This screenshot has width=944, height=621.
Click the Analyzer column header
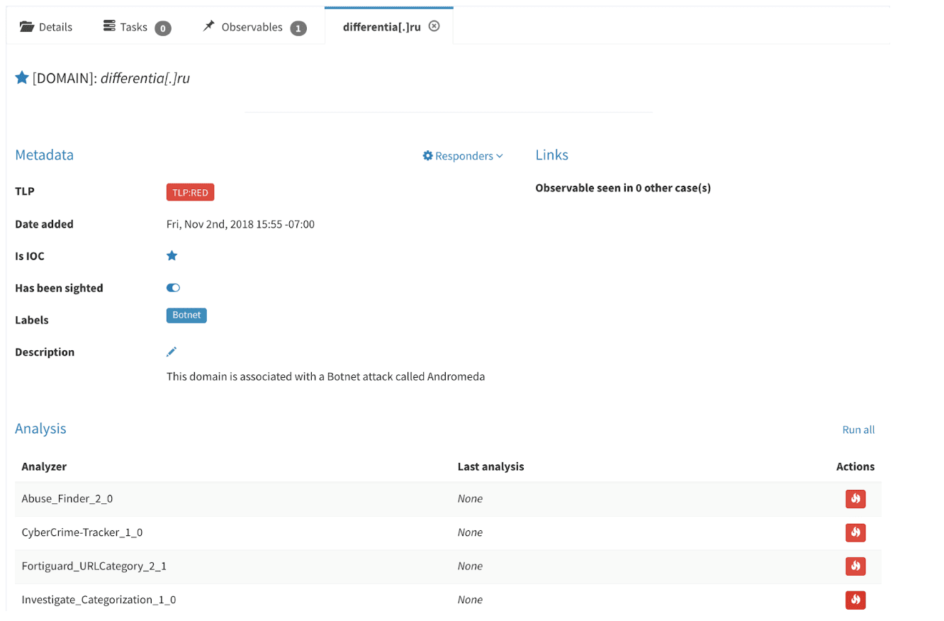pyautogui.click(x=44, y=466)
